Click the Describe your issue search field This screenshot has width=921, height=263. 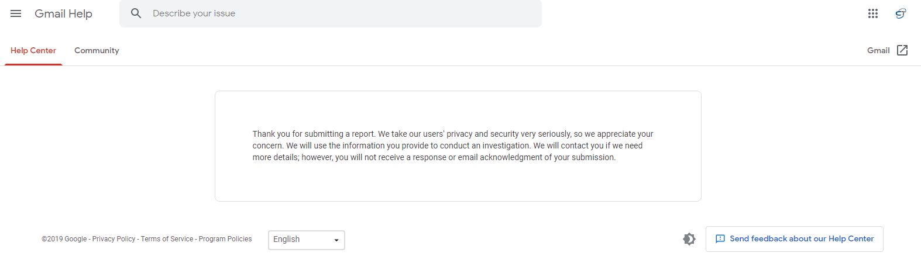coord(339,13)
